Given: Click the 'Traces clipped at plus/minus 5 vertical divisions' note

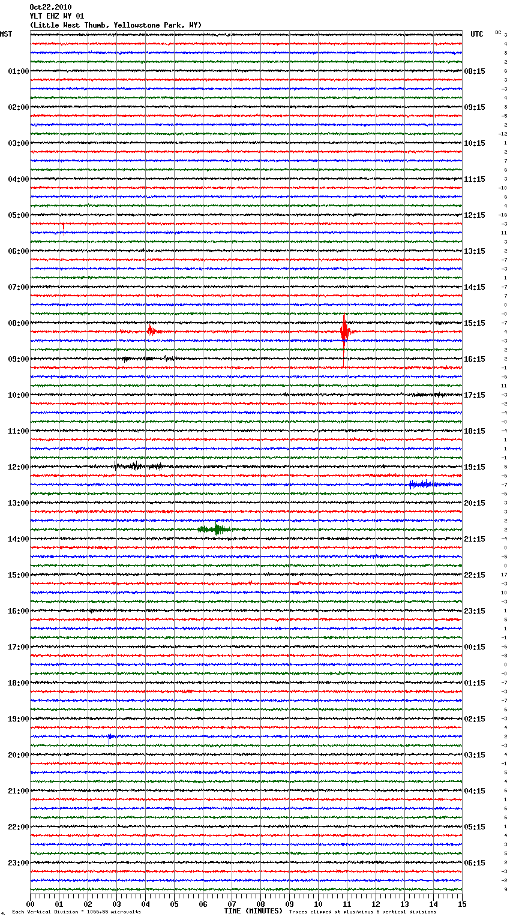Looking at the screenshot, I should click(362, 912).
